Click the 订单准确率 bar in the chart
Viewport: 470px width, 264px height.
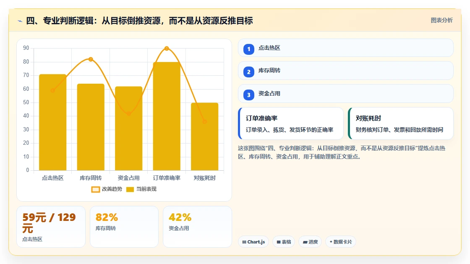pyautogui.click(x=167, y=116)
